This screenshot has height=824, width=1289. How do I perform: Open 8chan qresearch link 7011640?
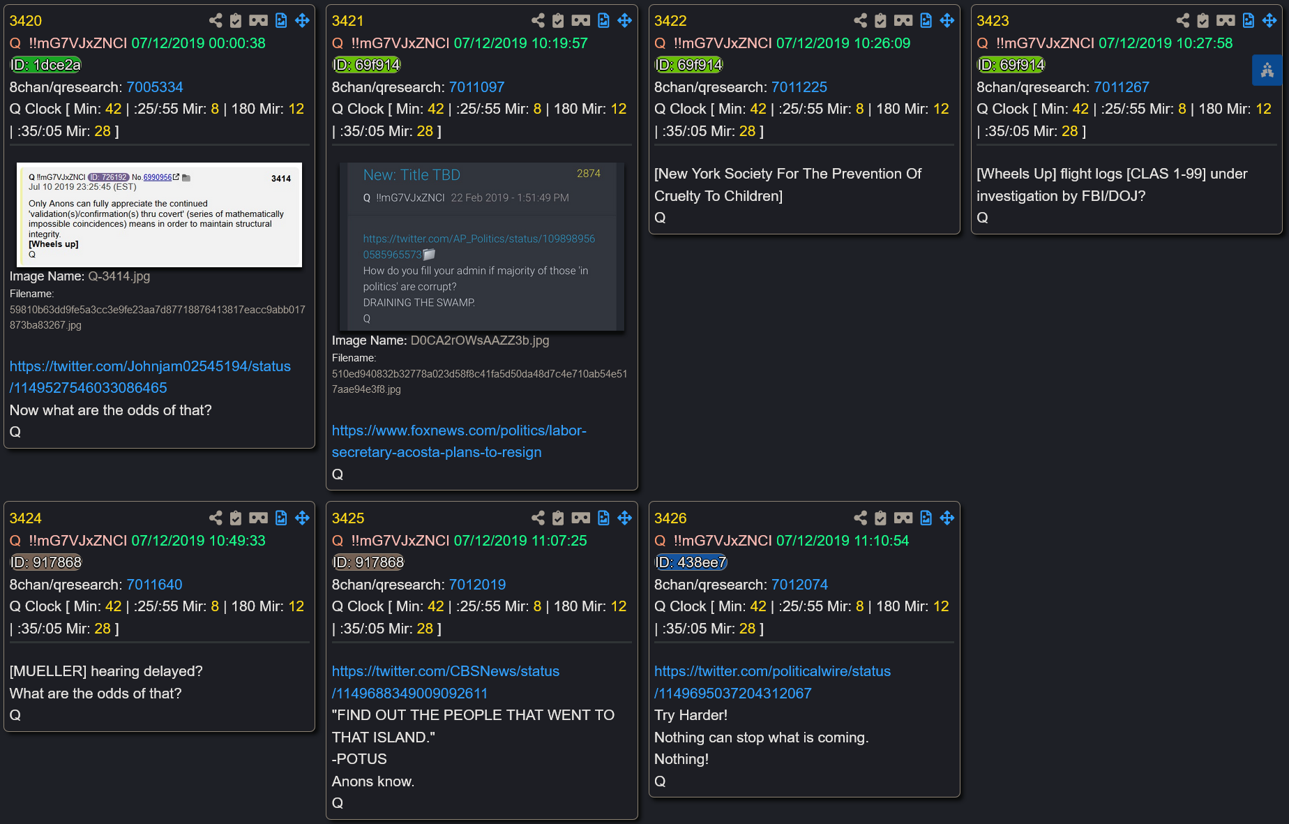tap(155, 585)
